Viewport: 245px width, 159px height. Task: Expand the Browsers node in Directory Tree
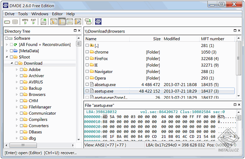[x=17, y=95]
